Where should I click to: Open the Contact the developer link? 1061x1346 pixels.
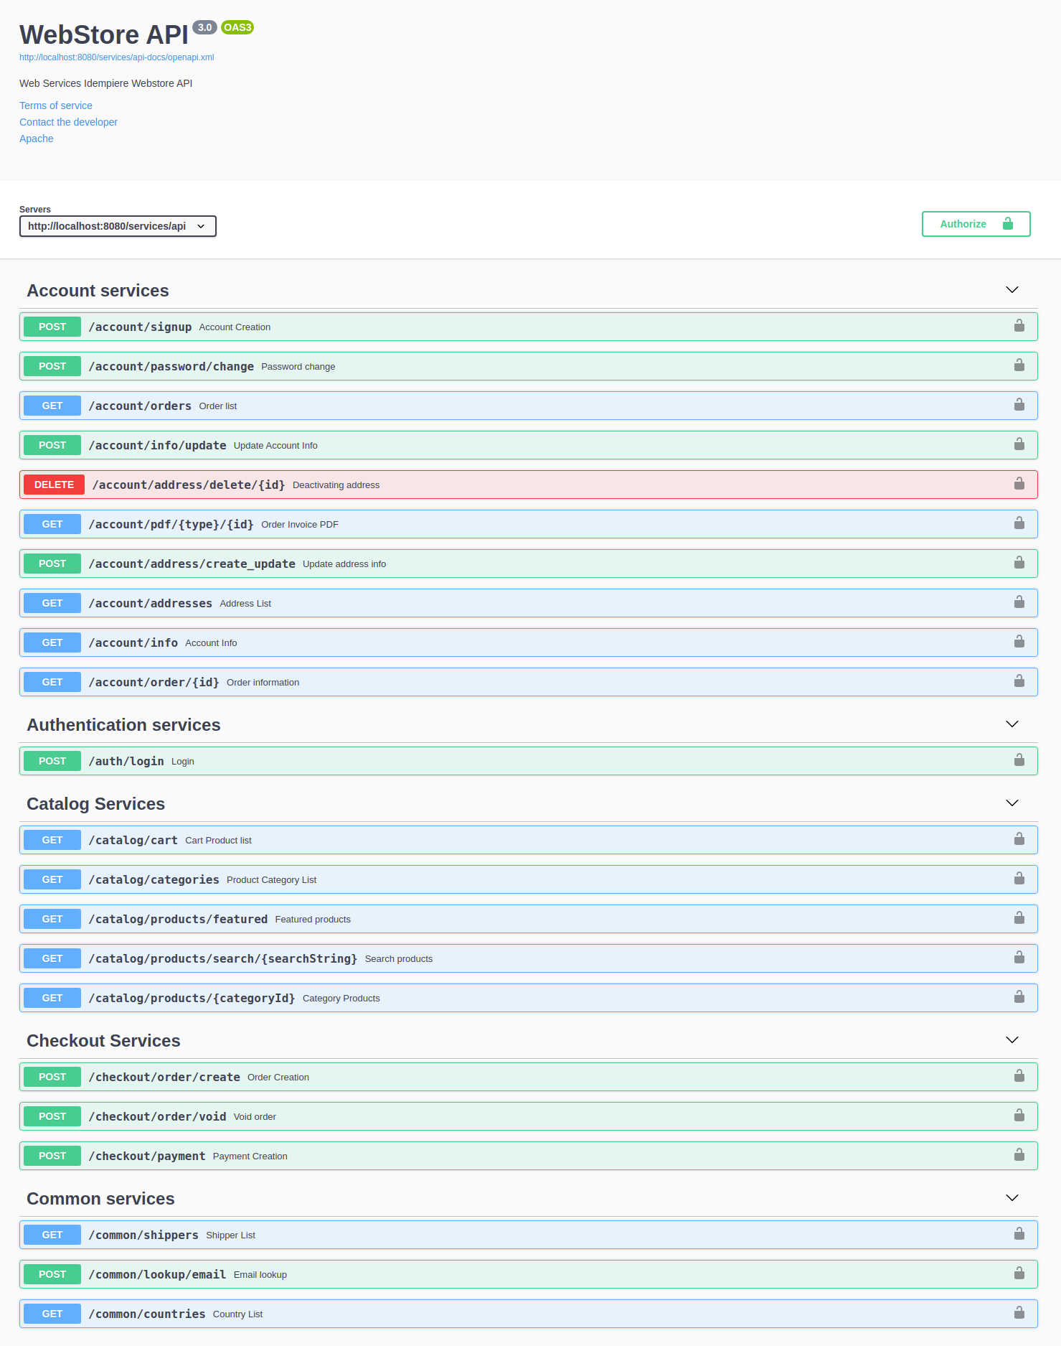click(x=68, y=122)
